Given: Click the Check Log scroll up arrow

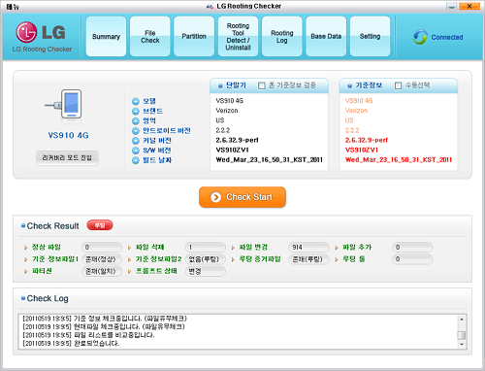Looking at the screenshot, I should click(462, 320).
